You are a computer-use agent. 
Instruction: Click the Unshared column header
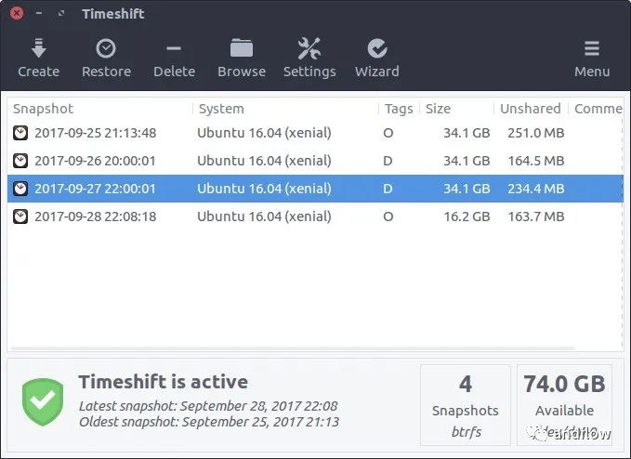530,109
